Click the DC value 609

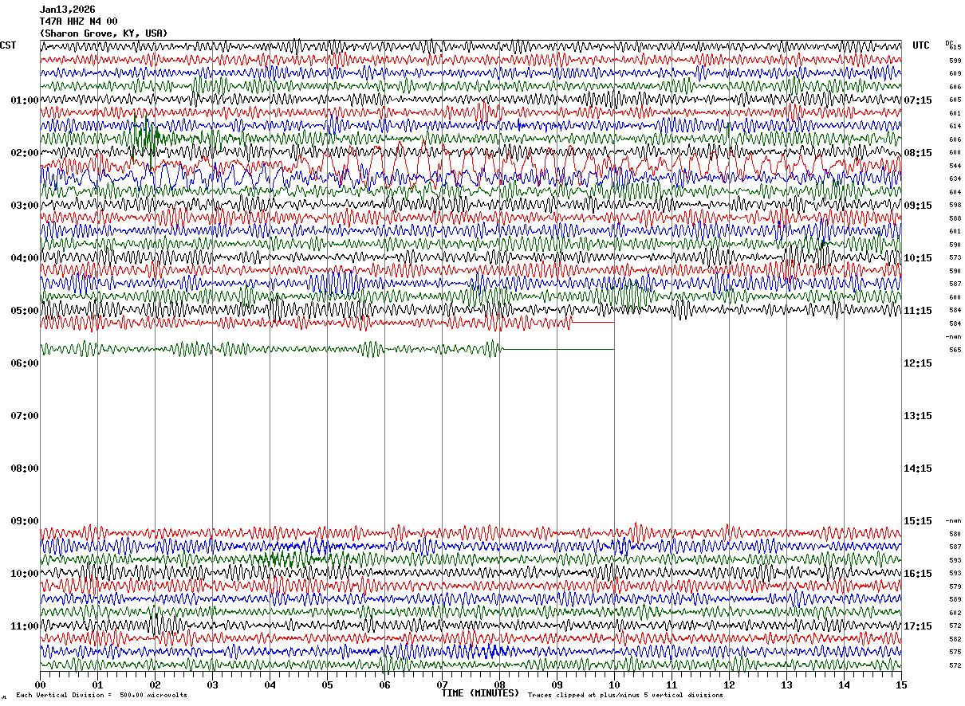[x=955, y=74]
